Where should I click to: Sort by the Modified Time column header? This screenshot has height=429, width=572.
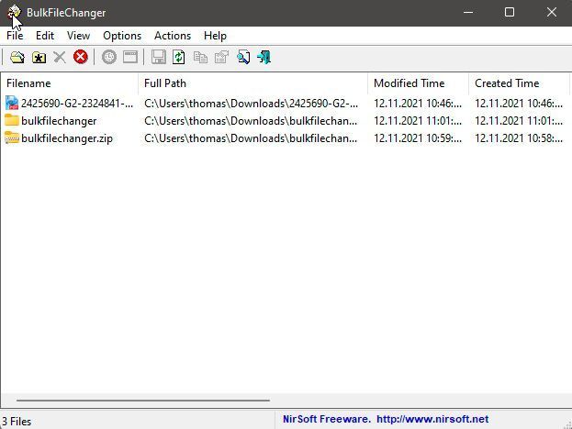click(418, 83)
